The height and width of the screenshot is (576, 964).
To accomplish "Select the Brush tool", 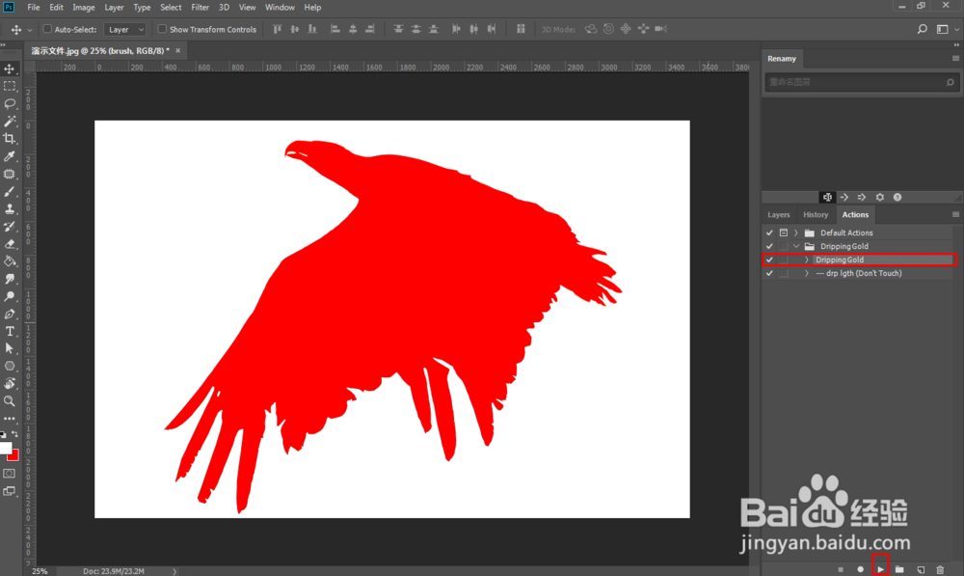I will [10, 192].
